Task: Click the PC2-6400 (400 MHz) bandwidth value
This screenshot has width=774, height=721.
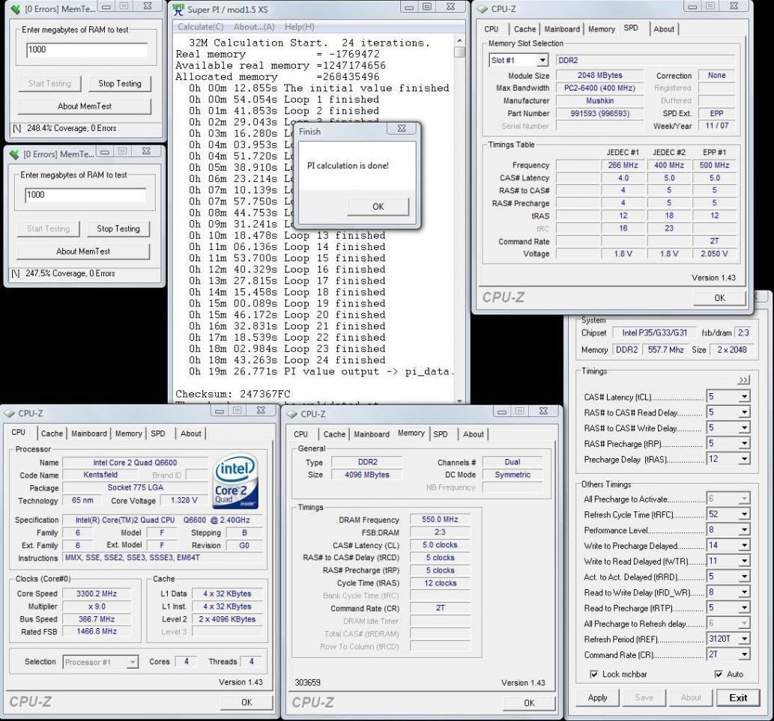Action: [x=599, y=88]
